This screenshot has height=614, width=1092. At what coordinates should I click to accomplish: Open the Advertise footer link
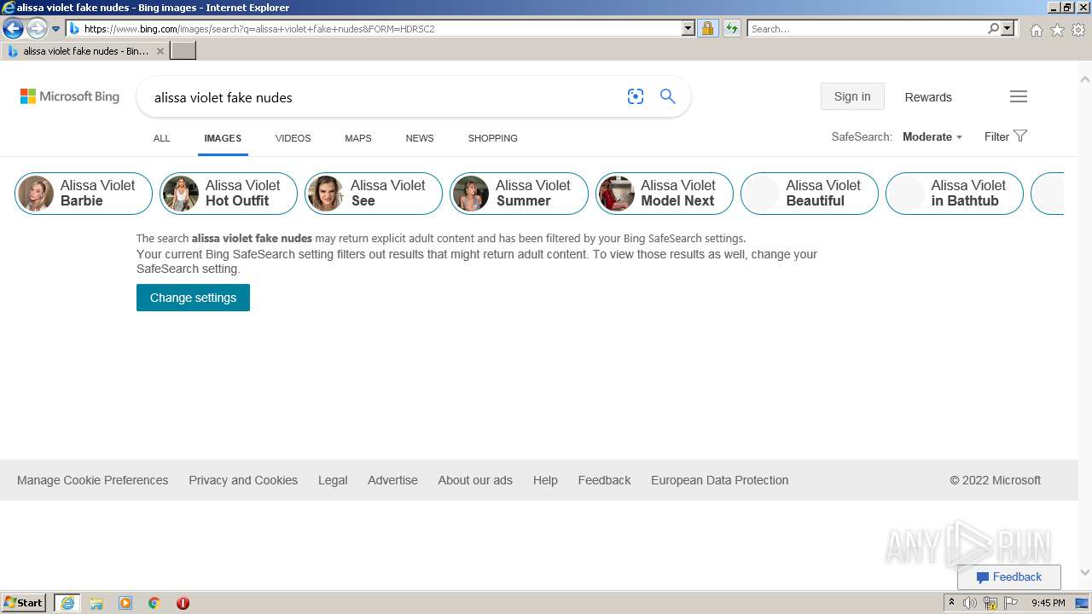click(x=392, y=480)
